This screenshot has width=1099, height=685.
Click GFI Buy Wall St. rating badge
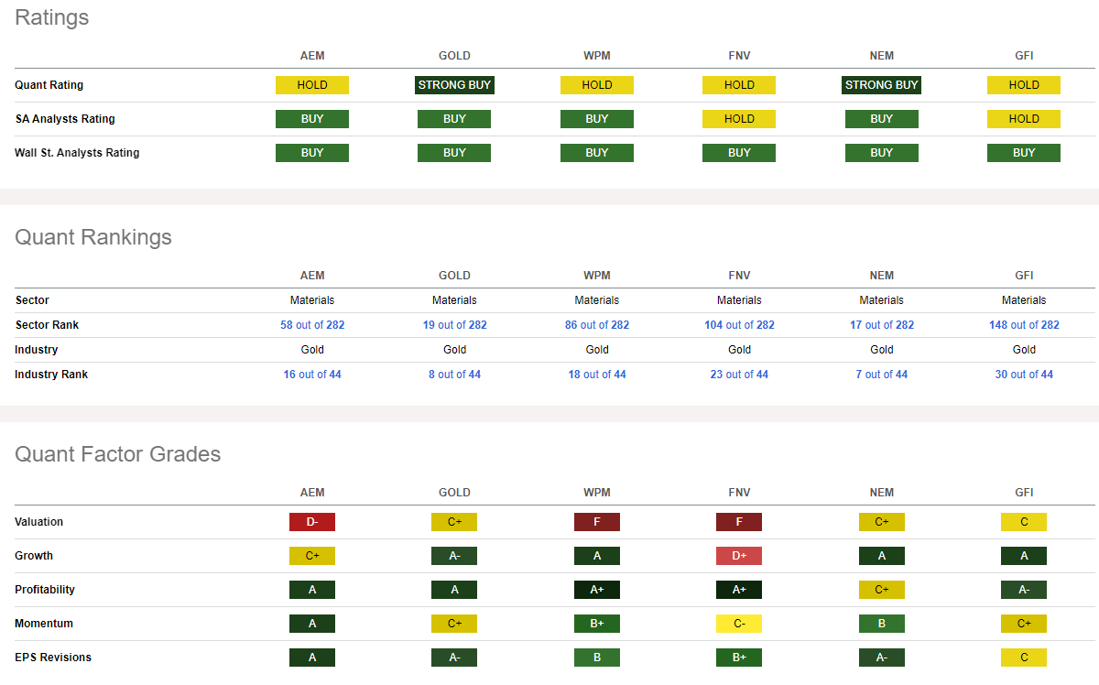[x=1024, y=153]
